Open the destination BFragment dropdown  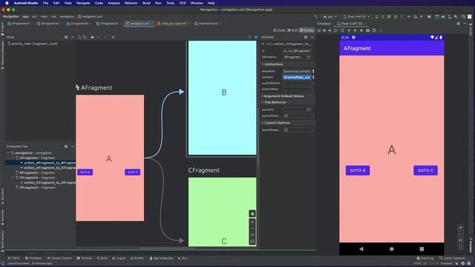pos(297,57)
